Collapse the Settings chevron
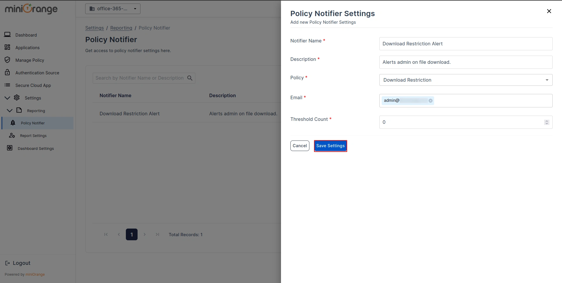562x283 pixels. 7,98
